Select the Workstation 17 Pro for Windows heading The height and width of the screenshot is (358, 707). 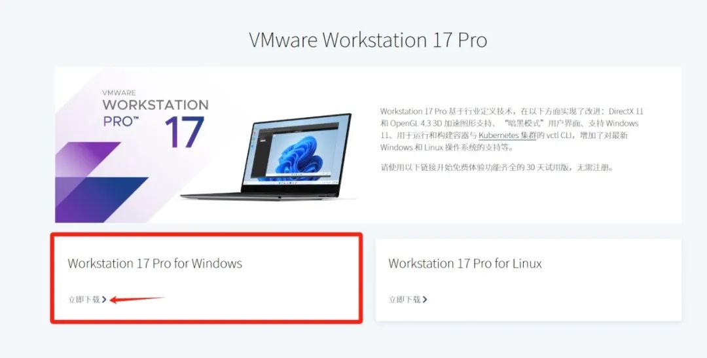pos(154,263)
